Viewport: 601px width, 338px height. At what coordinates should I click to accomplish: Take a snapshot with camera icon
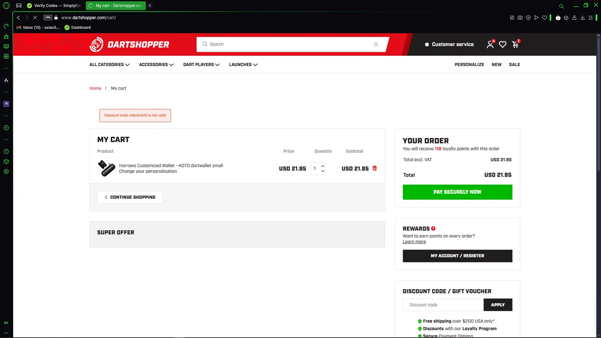click(x=520, y=18)
